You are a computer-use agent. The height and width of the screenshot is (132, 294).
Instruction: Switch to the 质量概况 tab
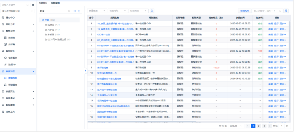tap(42, 3)
